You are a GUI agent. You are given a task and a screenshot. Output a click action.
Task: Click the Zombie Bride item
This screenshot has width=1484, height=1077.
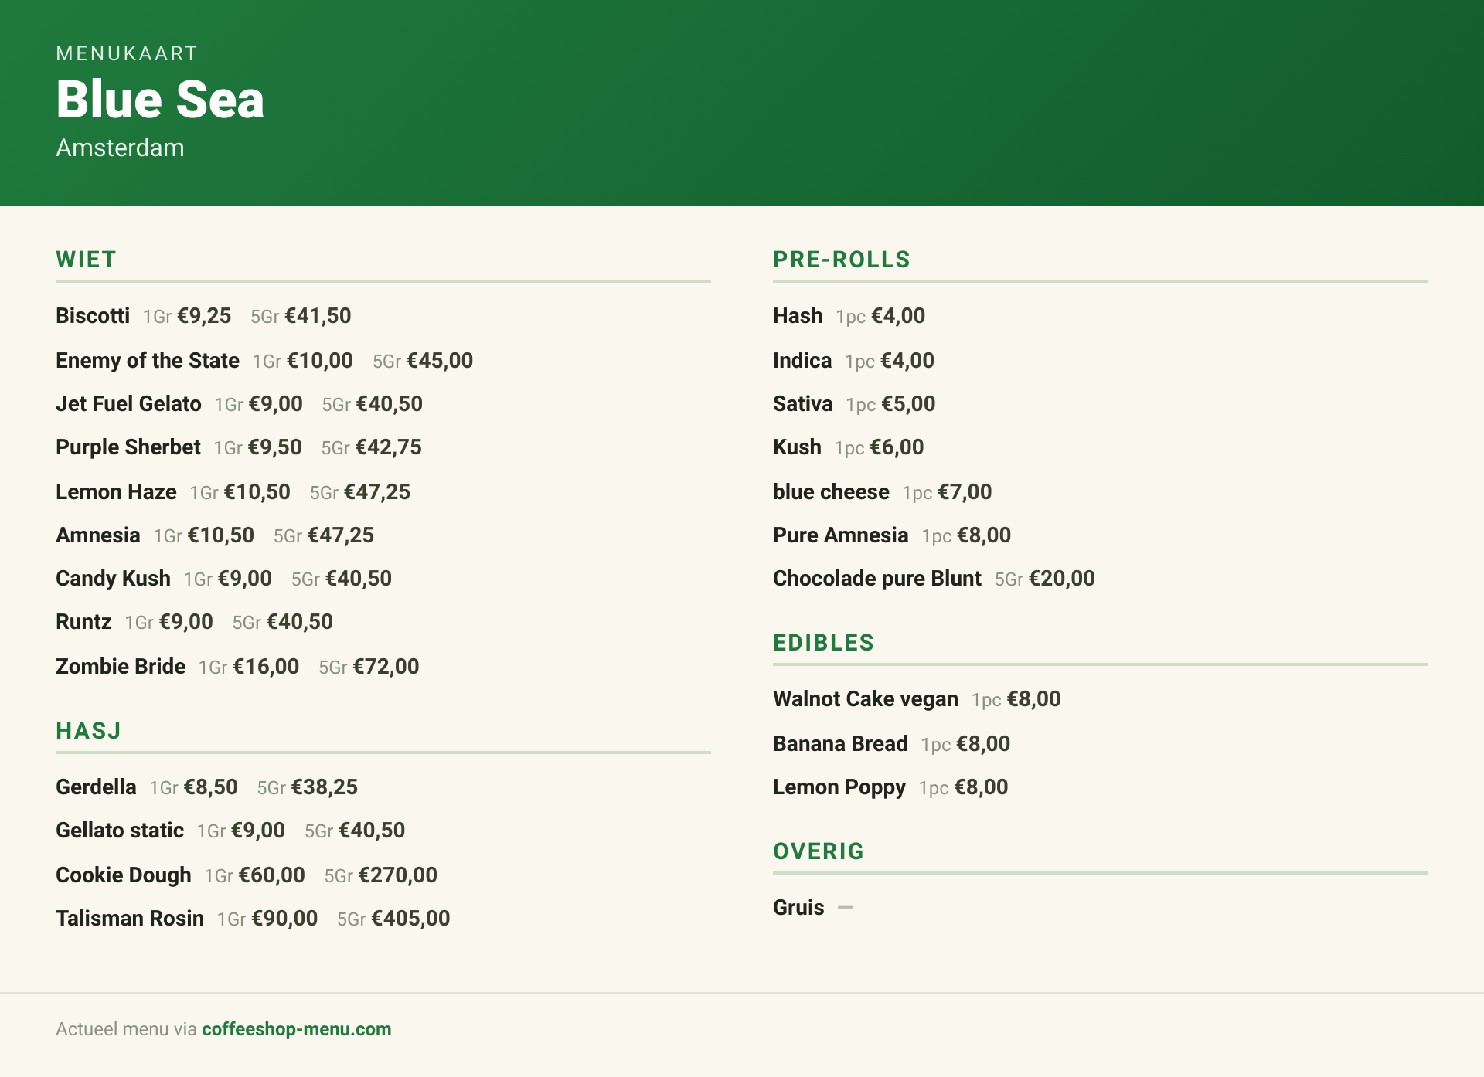pos(121,667)
